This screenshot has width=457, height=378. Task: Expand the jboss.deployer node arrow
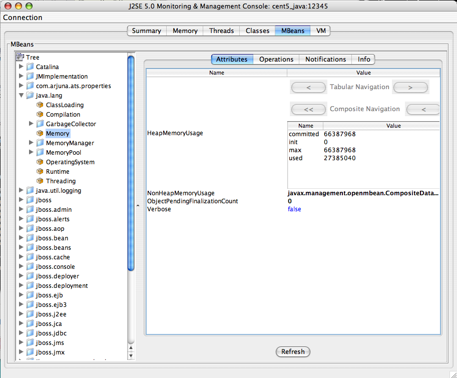[x=21, y=276]
